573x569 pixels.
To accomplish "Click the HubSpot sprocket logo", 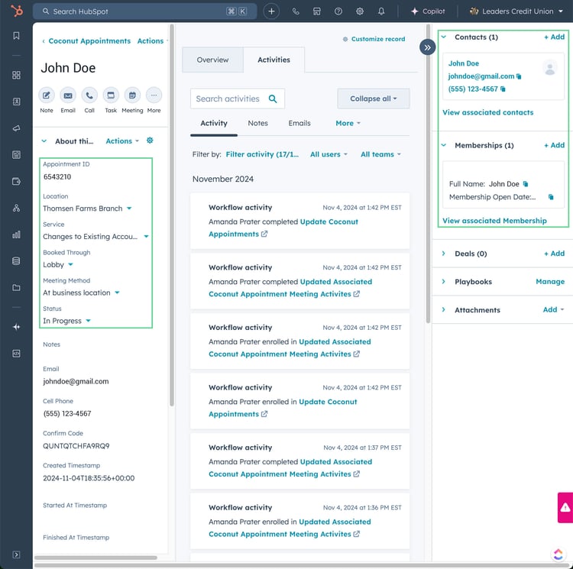I will point(17,11).
